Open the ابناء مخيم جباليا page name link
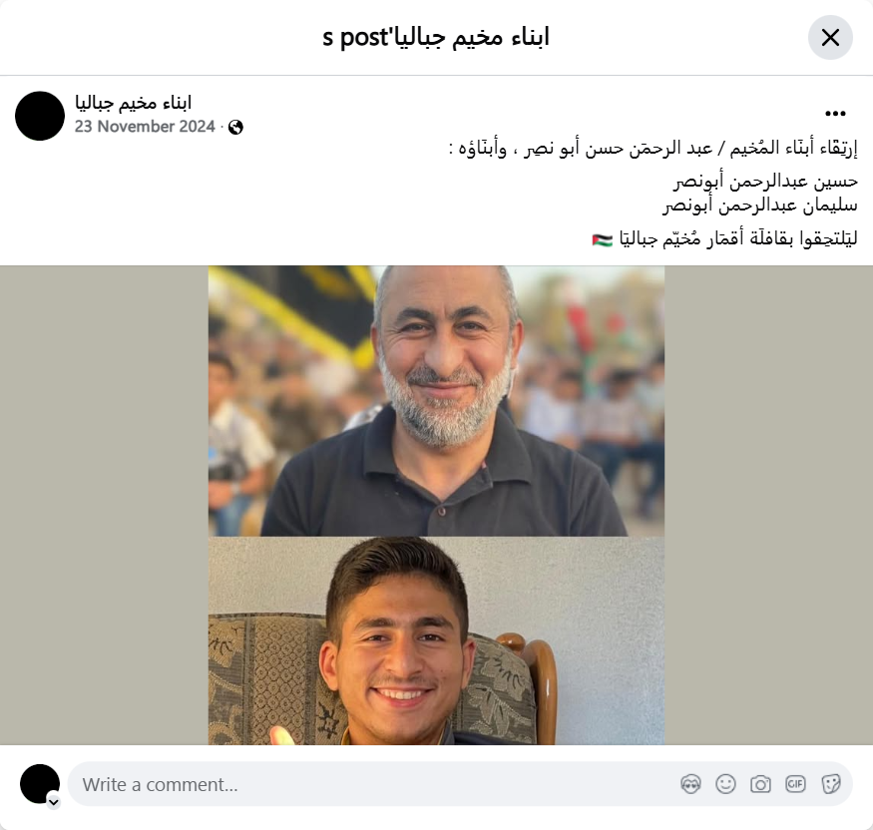This screenshot has height=830, width=873. (133, 103)
